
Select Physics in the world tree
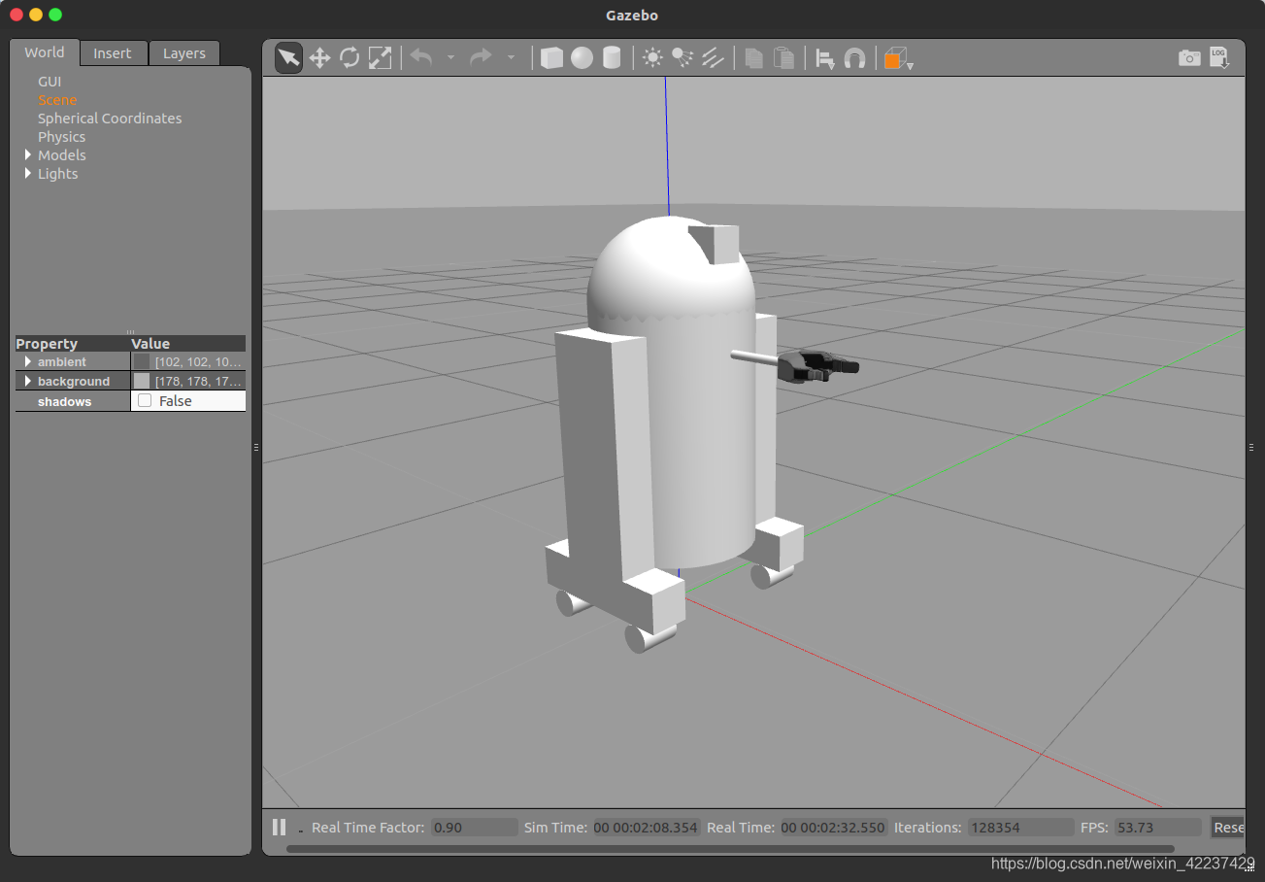(61, 137)
